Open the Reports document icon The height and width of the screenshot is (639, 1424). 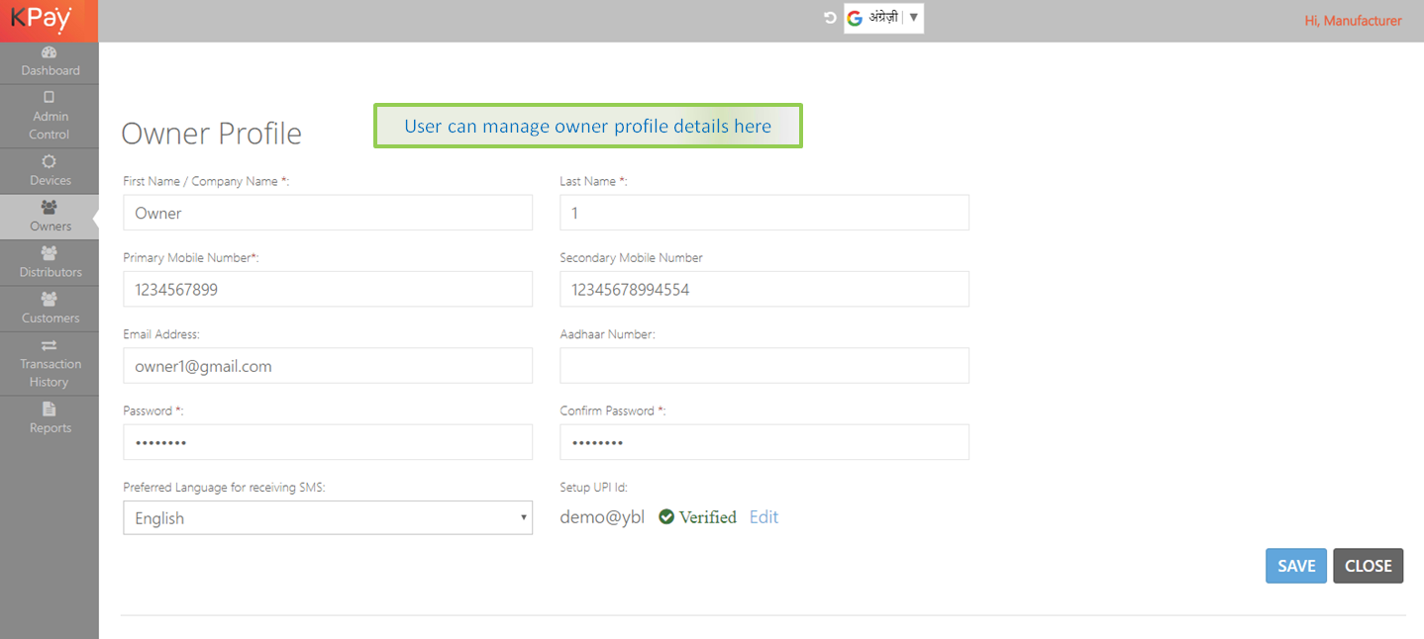pyautogui.click(x=50, y=410)
